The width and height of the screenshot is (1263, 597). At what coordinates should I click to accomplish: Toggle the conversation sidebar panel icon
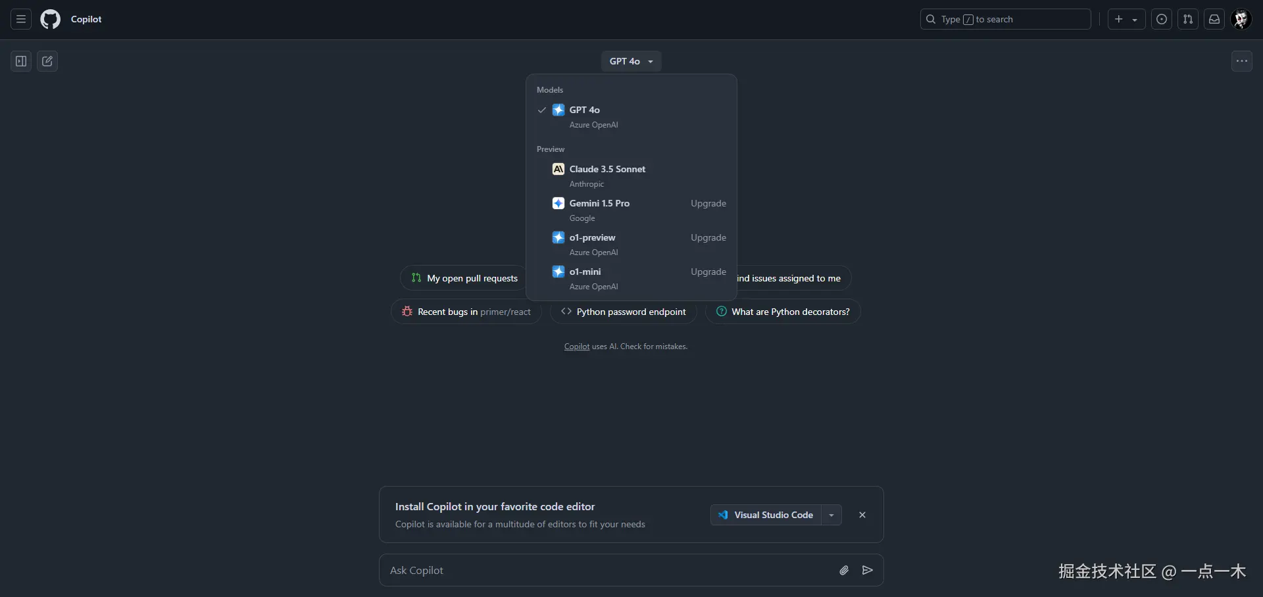click(21, 61)
